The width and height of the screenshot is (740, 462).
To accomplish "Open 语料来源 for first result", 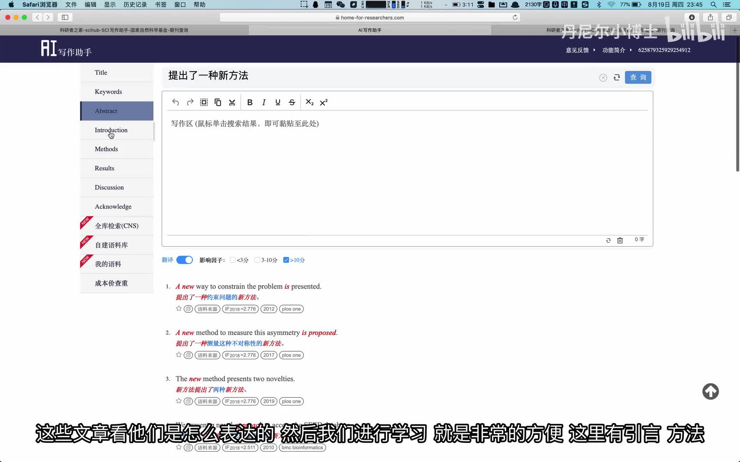I will click(207, 309).
